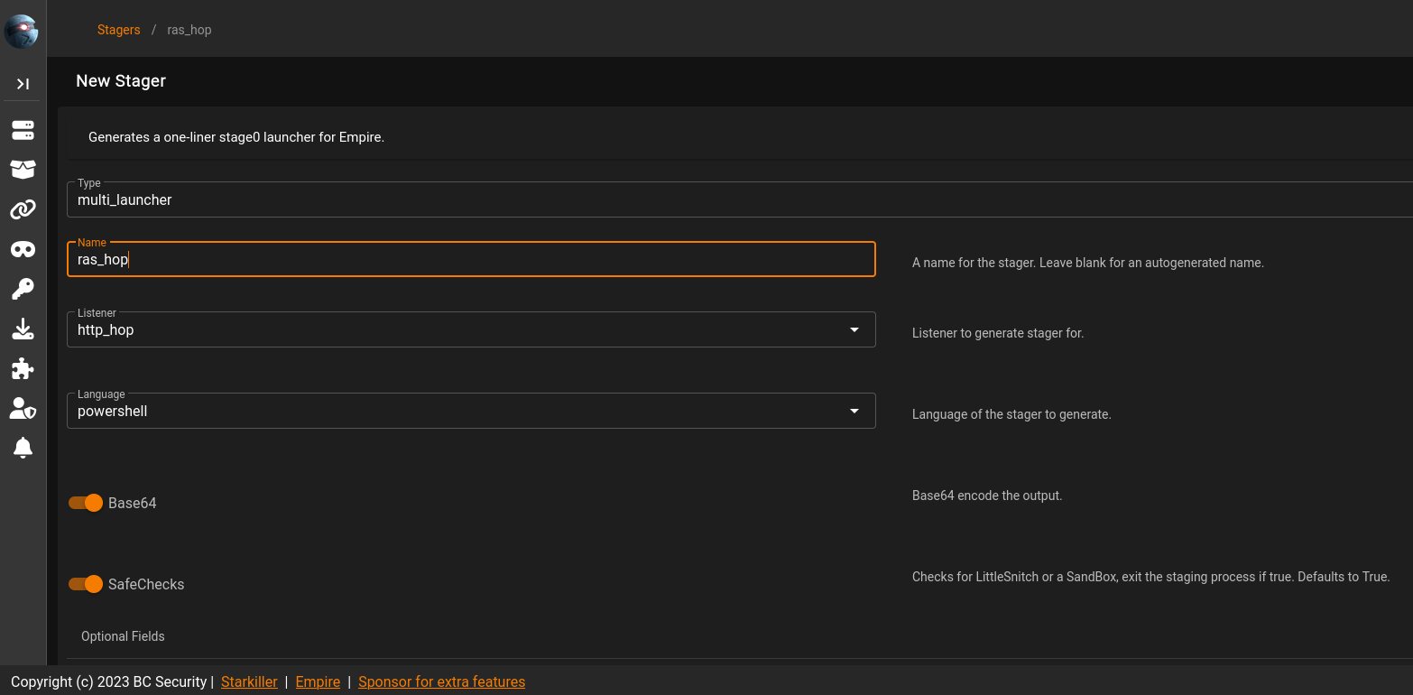Image resolution: width=1413 pixels, height=695 pixels.
Task: Open the Type field showing multi_launcher
Action: click(x=722, y=200)
